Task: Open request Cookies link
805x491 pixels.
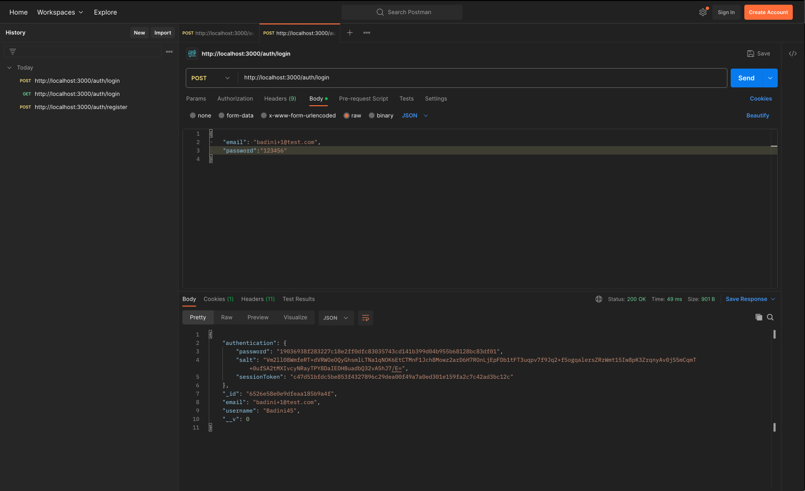Action: pos(761,99)
